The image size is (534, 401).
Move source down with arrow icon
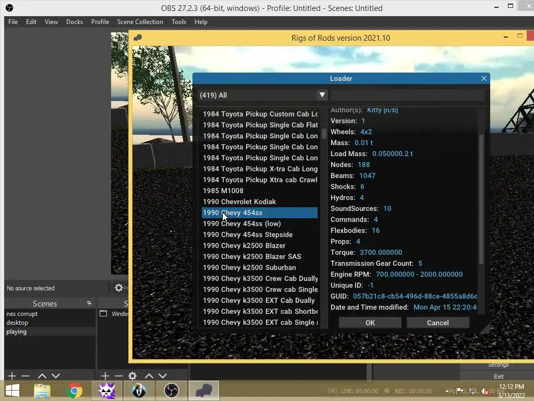[163, 376]
